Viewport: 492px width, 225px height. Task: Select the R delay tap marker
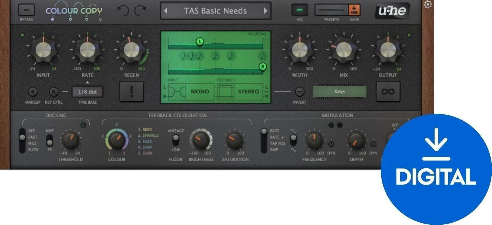263,67
